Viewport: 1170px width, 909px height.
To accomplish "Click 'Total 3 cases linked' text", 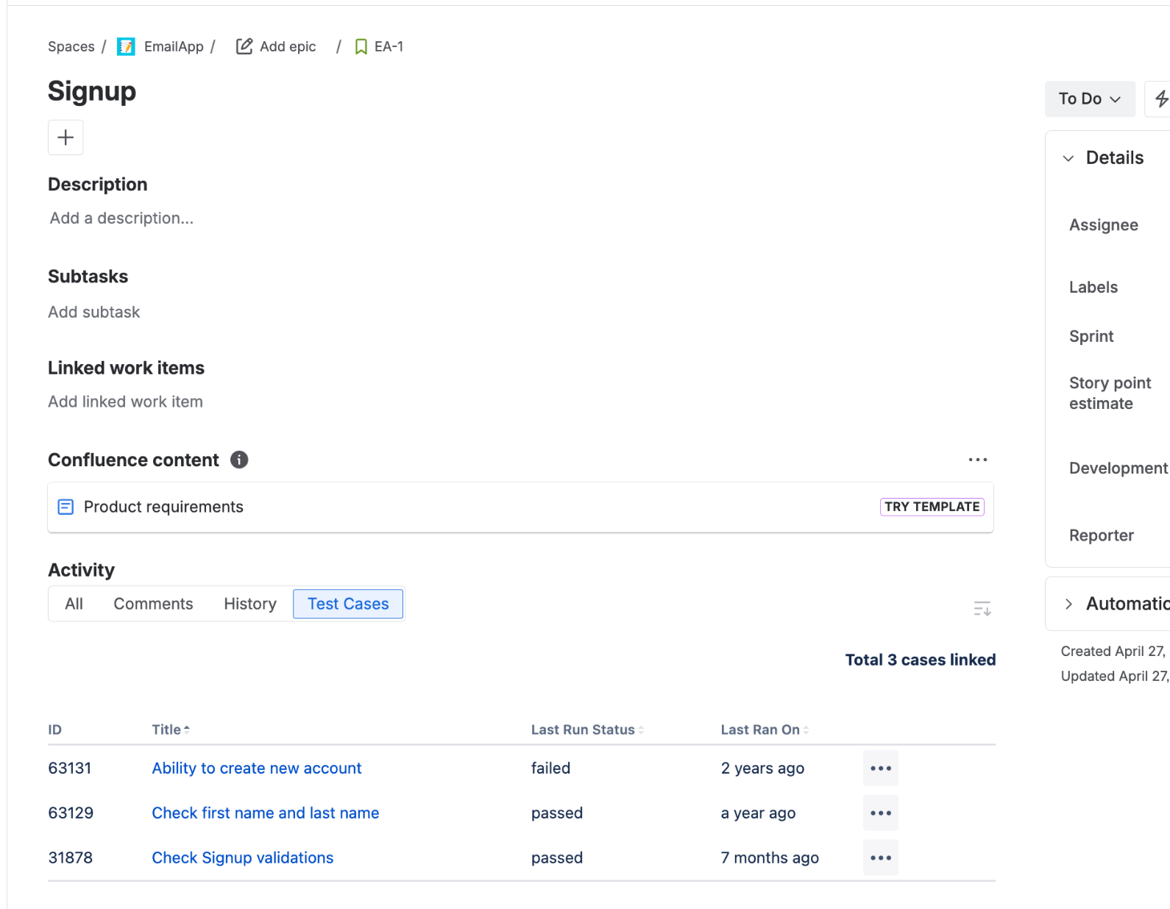I will pos(921,660).
